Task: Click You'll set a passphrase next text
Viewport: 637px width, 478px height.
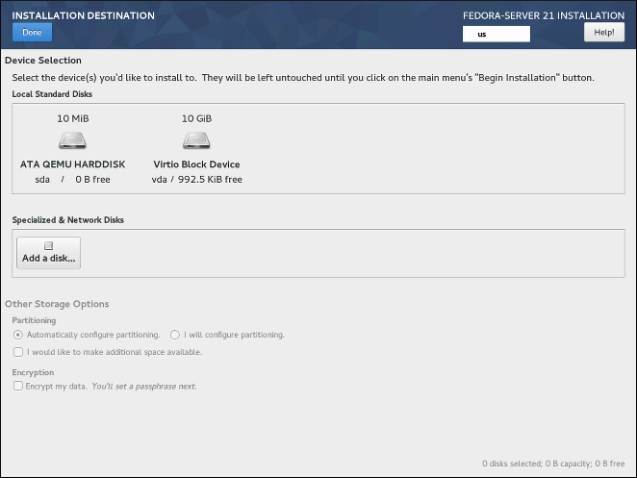Action: [x=144, y=387]
